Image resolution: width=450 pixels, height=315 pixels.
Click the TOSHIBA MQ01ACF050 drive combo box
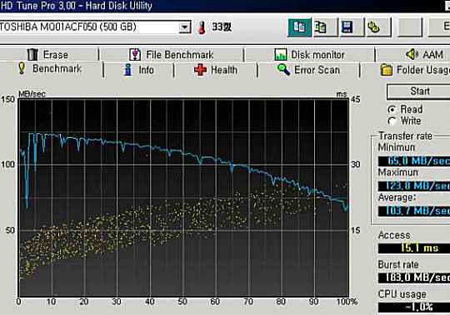pos(95,27)
